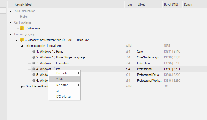Click the status circle of edition number 5
207x120 pixels.
(34, 75)
